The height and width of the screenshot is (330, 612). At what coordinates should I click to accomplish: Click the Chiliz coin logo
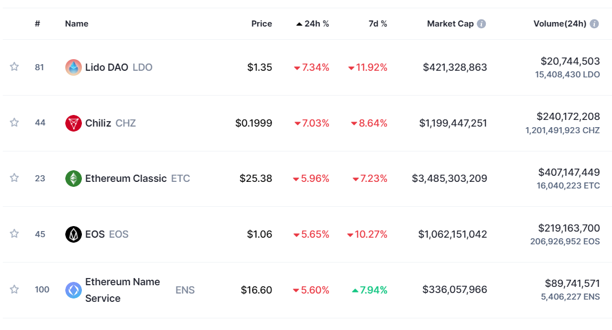click(x=74, y=123)
